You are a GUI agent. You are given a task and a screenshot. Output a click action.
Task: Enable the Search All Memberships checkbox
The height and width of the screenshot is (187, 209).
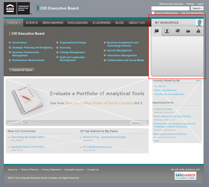153,13
